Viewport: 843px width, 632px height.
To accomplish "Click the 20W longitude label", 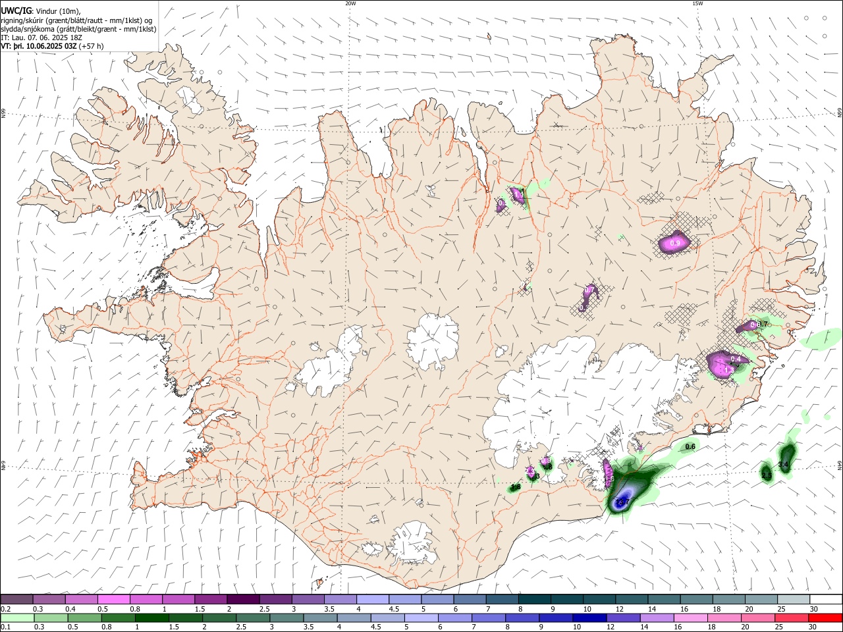I will pyautogui.click(x=350, y=3).
